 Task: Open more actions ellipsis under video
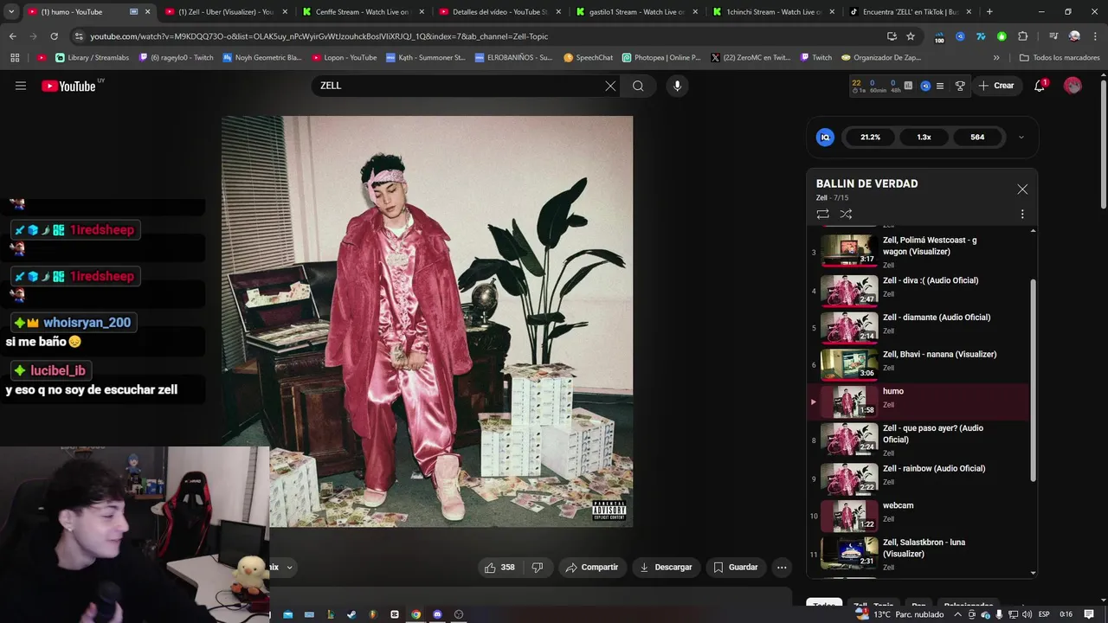782,568
